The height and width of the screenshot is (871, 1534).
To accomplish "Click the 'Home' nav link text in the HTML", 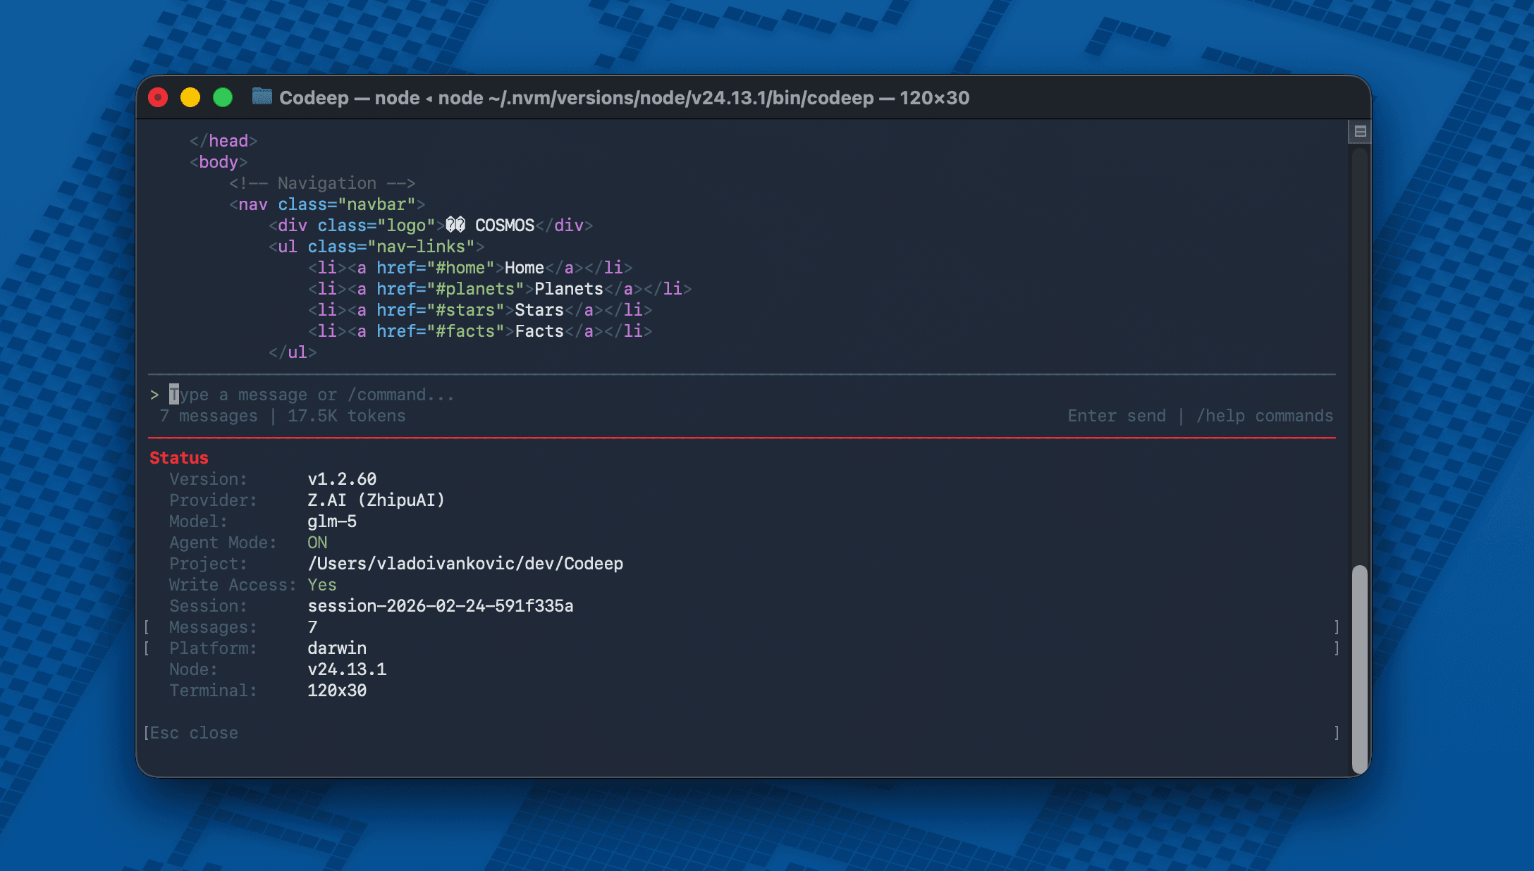I will coord(524,268).
